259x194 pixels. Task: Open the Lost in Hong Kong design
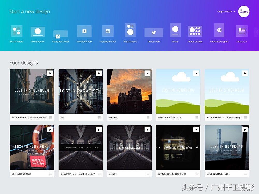pyautogui.click(x=32, y=147)
